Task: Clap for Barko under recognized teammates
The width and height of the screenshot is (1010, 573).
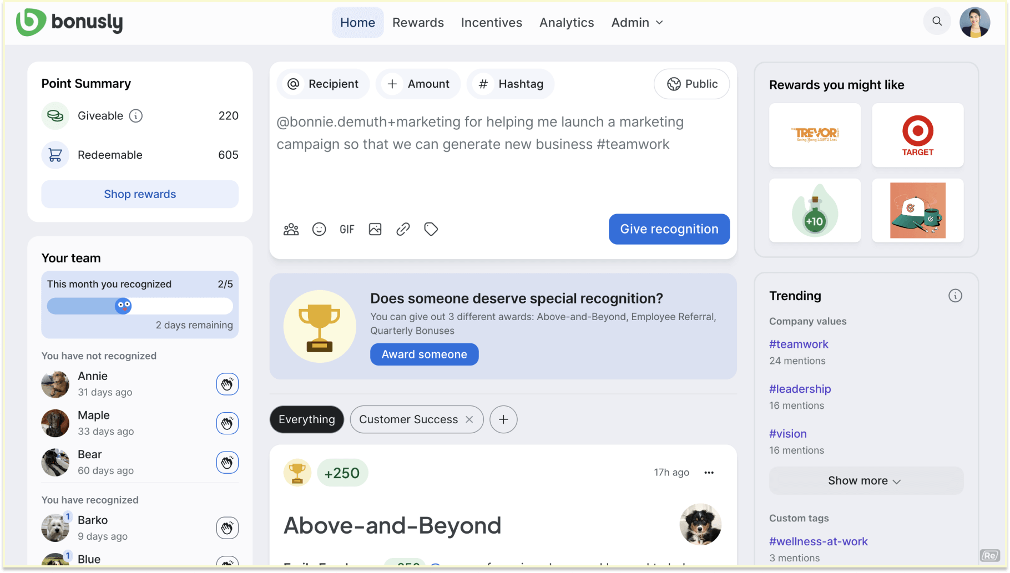Action: click(227, 528)
